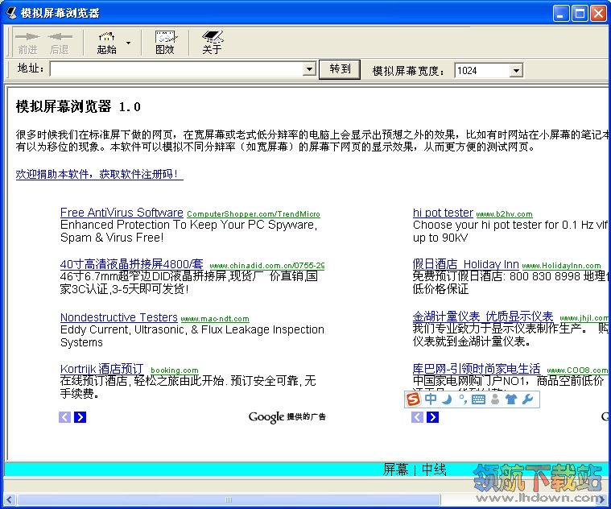The height and width of the screenshot is (509, 611).
Task: Click the Google 提供的广告 label
Action: [x=287, y=416]
